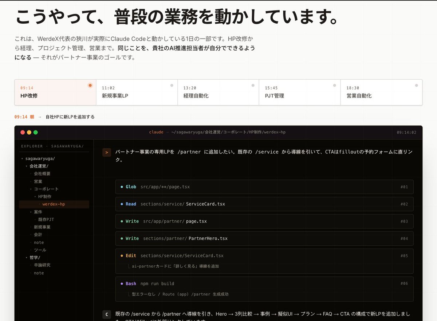
Task: Click the #06 step number label
Action: tap(404, 284)
